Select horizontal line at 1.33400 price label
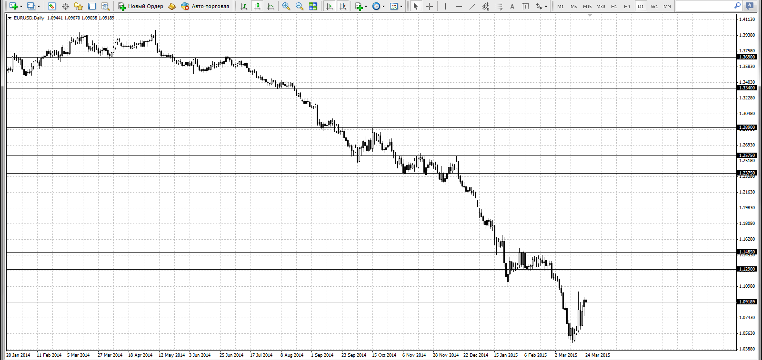The width and height of the screenshot is (762, 360). tap(746, 88)
